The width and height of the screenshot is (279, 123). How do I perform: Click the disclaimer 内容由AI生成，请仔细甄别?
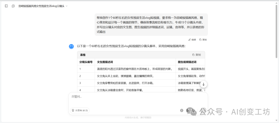tap(138, 118)
